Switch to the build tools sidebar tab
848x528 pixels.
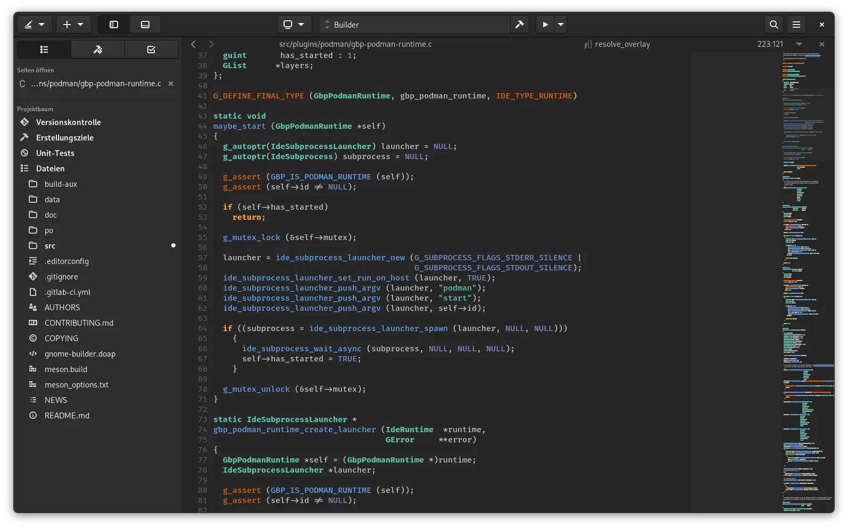click(98, 49)
